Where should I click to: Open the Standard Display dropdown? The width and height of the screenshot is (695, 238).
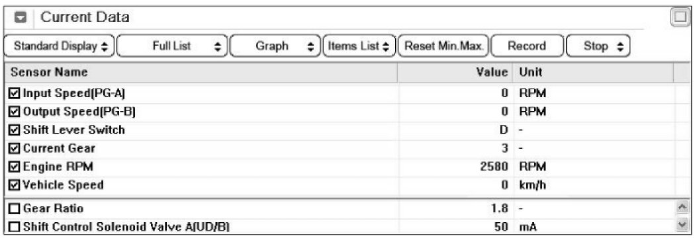pos(60,46)
